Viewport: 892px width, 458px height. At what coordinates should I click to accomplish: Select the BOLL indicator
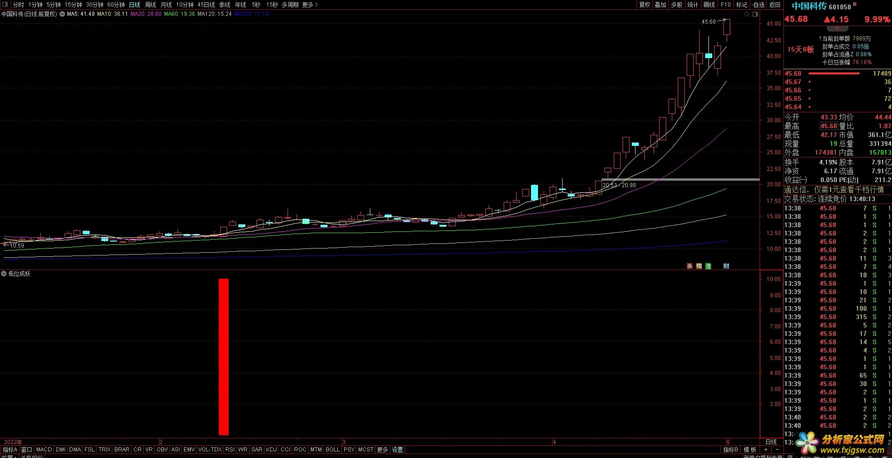pos(333,450)
